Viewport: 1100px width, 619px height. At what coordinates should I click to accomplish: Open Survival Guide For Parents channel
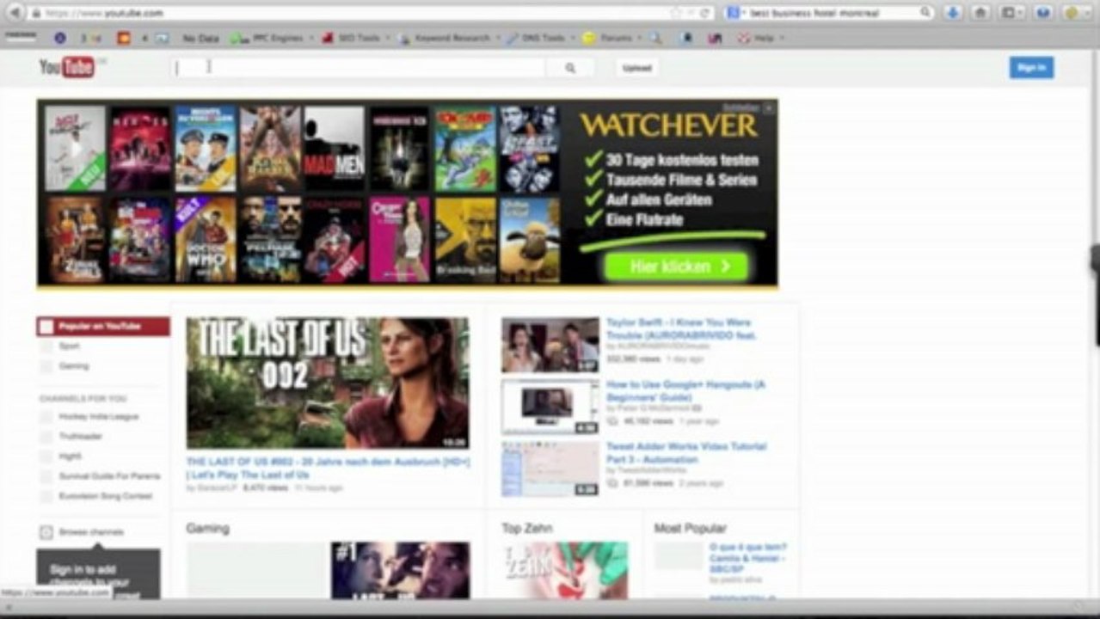[109, 476]
